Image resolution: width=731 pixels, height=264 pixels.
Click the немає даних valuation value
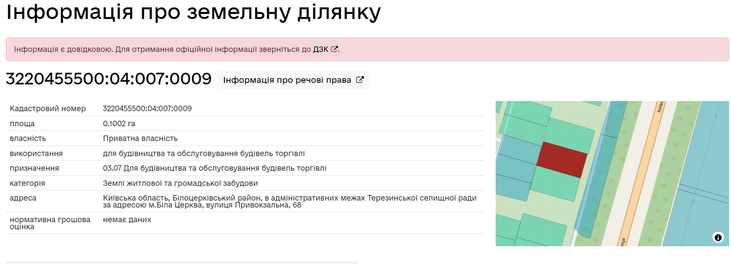pyautogui.click(x=127, y=220)
